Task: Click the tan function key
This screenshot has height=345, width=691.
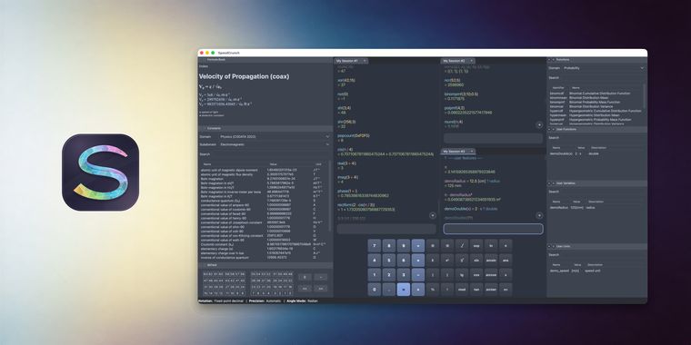Action: [x=476, y=290]
